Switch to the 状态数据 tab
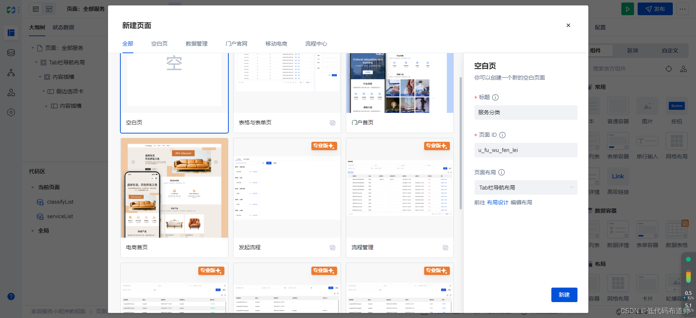Image resolution: width=696 pixels, height=318 pixels. coord(63,27)
